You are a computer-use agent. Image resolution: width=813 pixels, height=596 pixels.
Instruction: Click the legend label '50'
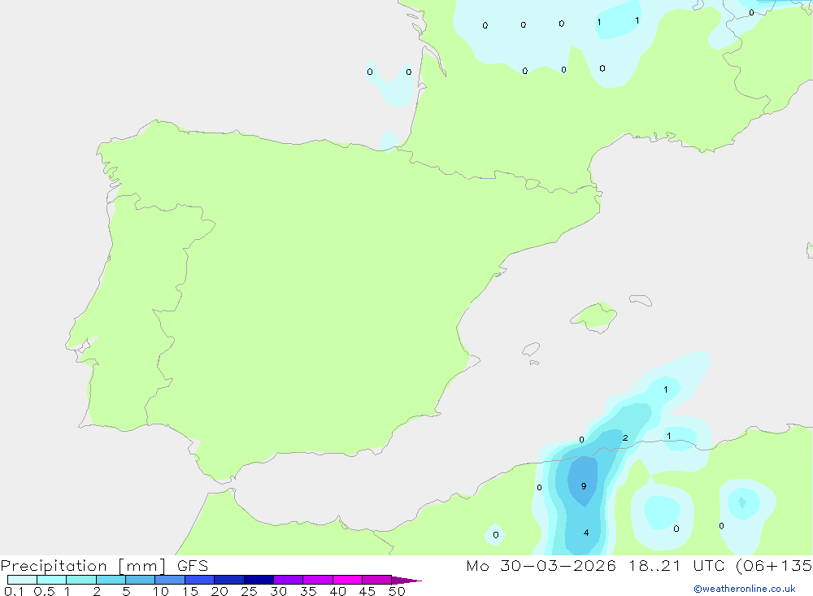(398, 591)
